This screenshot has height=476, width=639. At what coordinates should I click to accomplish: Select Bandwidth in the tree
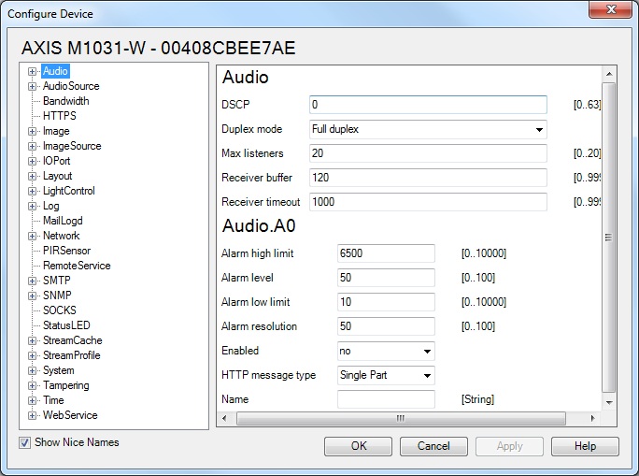[x=66, y=101]
